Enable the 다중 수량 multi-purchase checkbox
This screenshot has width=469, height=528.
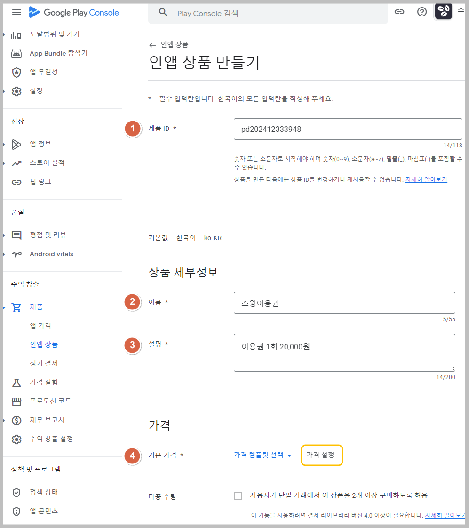point(238,496)
